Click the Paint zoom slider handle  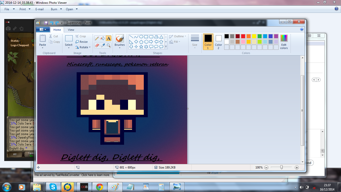point(282,167)
